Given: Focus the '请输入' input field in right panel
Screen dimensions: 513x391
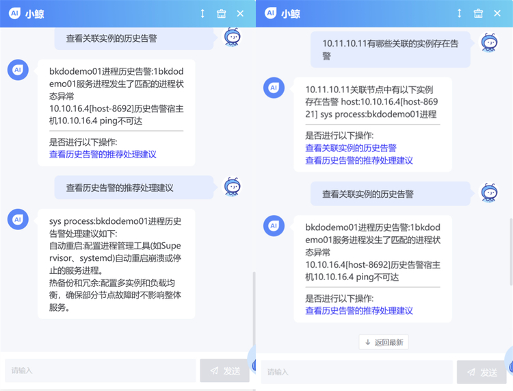Looking at the screenshot, I should coord(356,372).
